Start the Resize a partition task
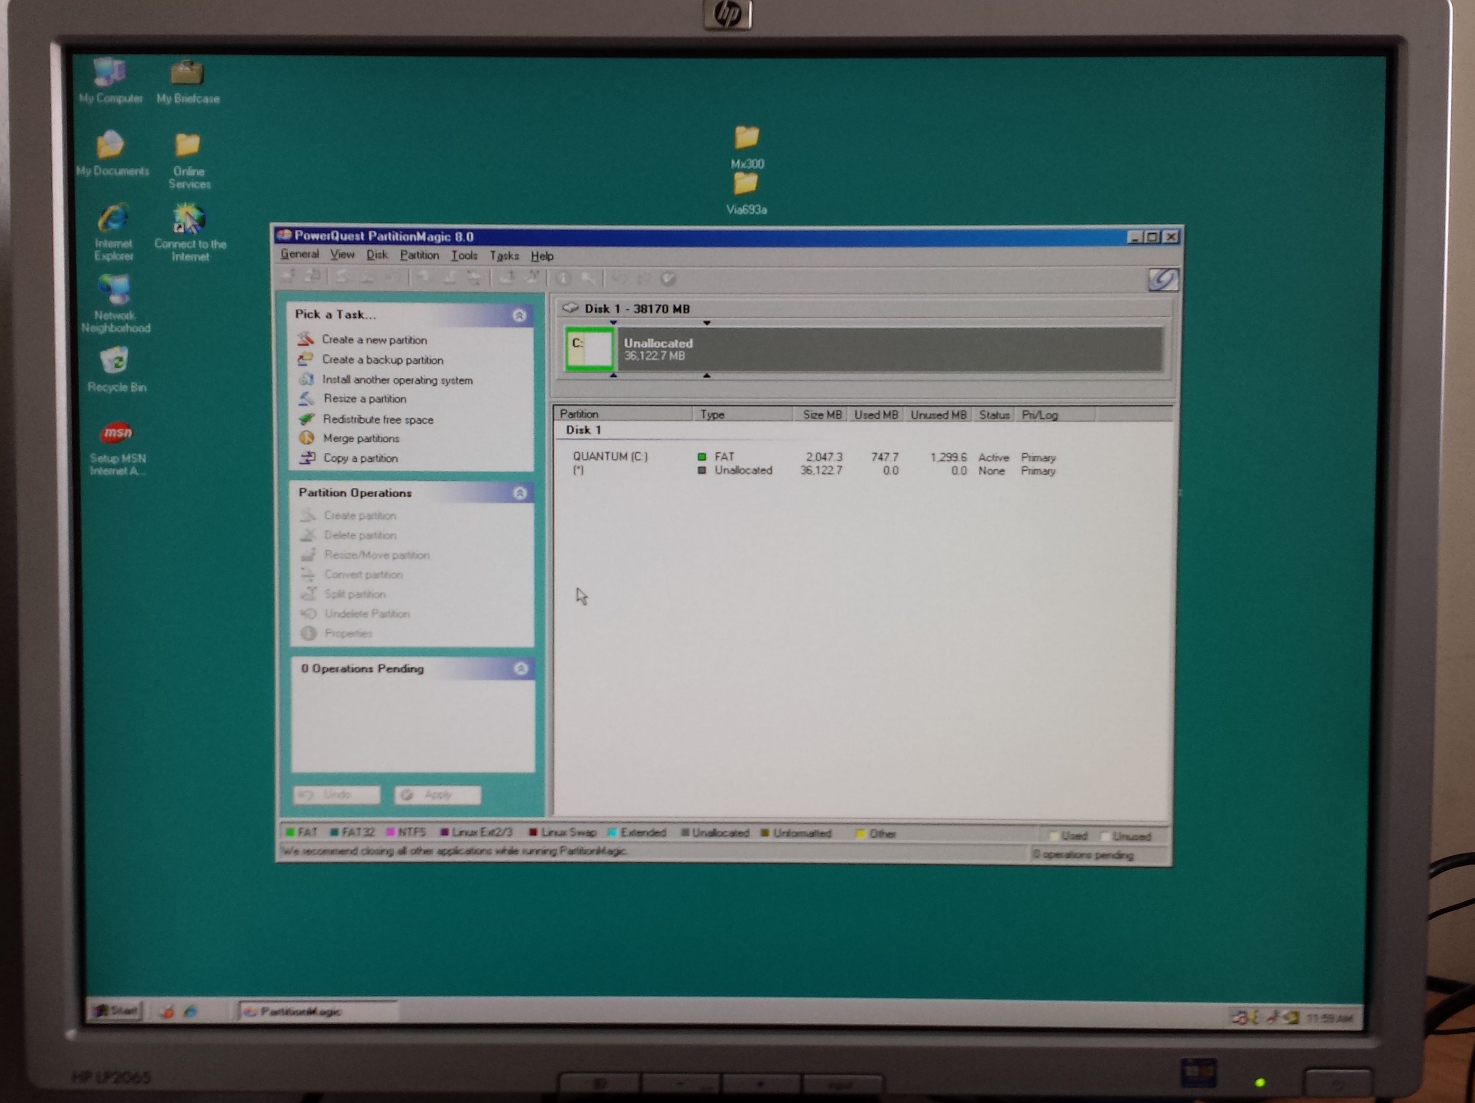1475x1103 pixels. coord(353,399)
